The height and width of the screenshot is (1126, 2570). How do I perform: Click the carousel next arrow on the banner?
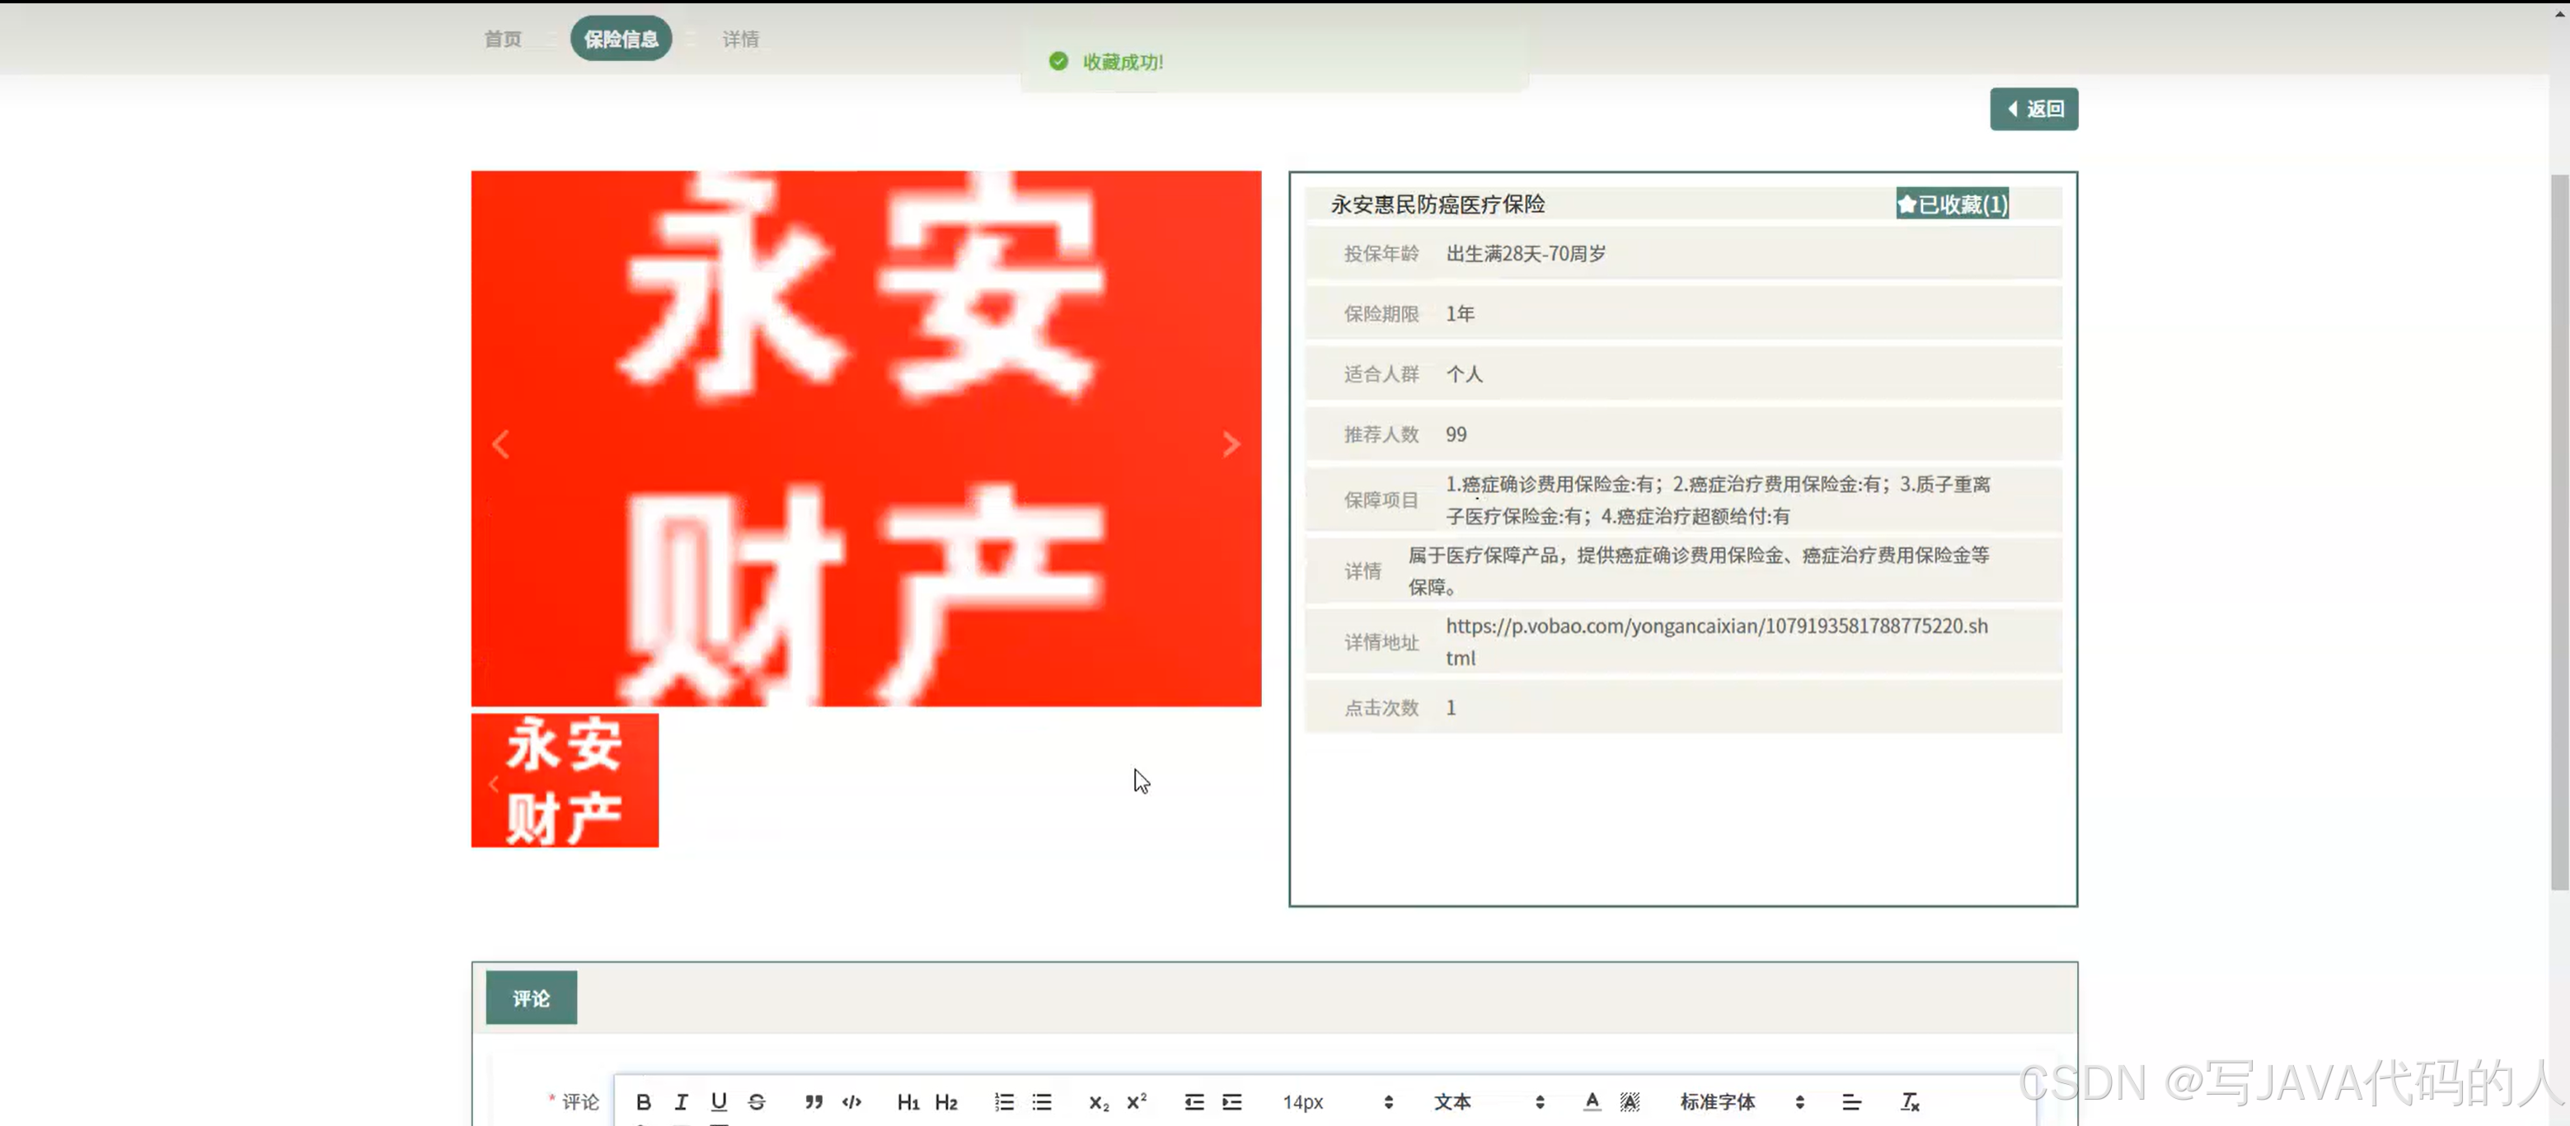click(1231, 443)
